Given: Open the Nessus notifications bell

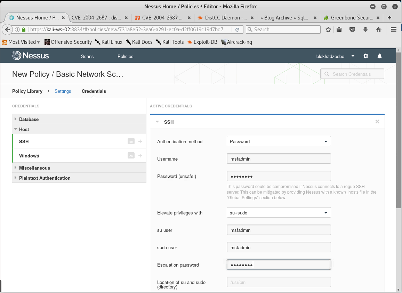Looking at the screenshot, I should point(380,56).
